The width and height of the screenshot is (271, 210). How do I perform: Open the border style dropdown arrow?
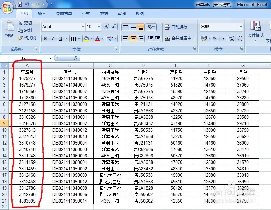pyautogui.click(x=78, y=39)
